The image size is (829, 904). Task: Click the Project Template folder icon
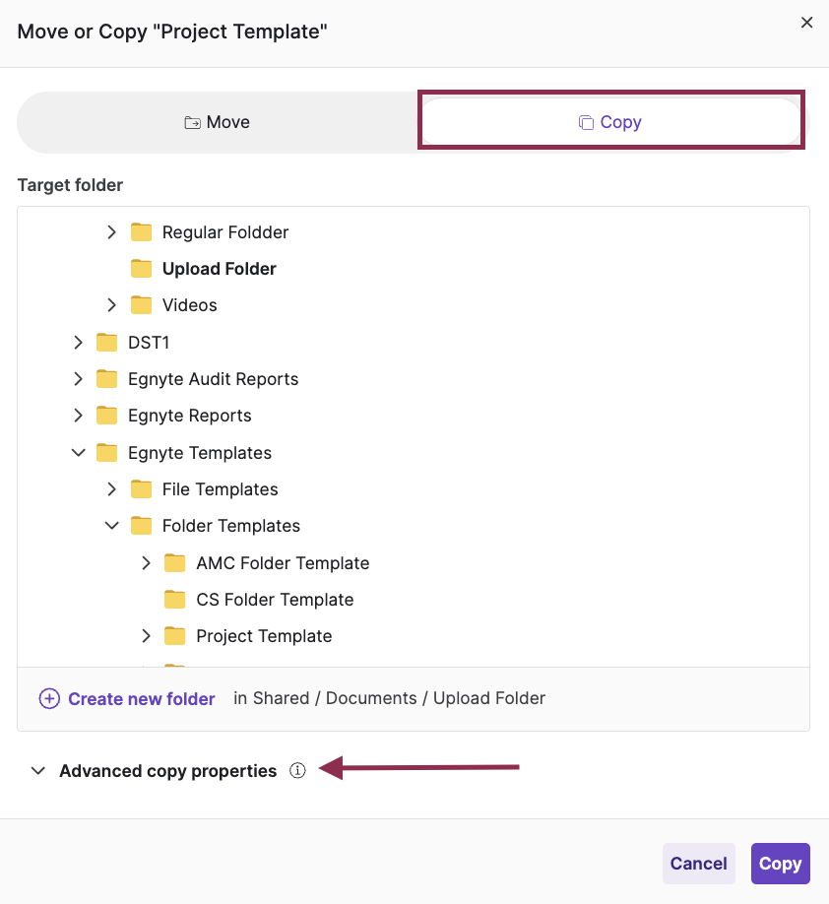pyautogui.click(x=174, y=635)
